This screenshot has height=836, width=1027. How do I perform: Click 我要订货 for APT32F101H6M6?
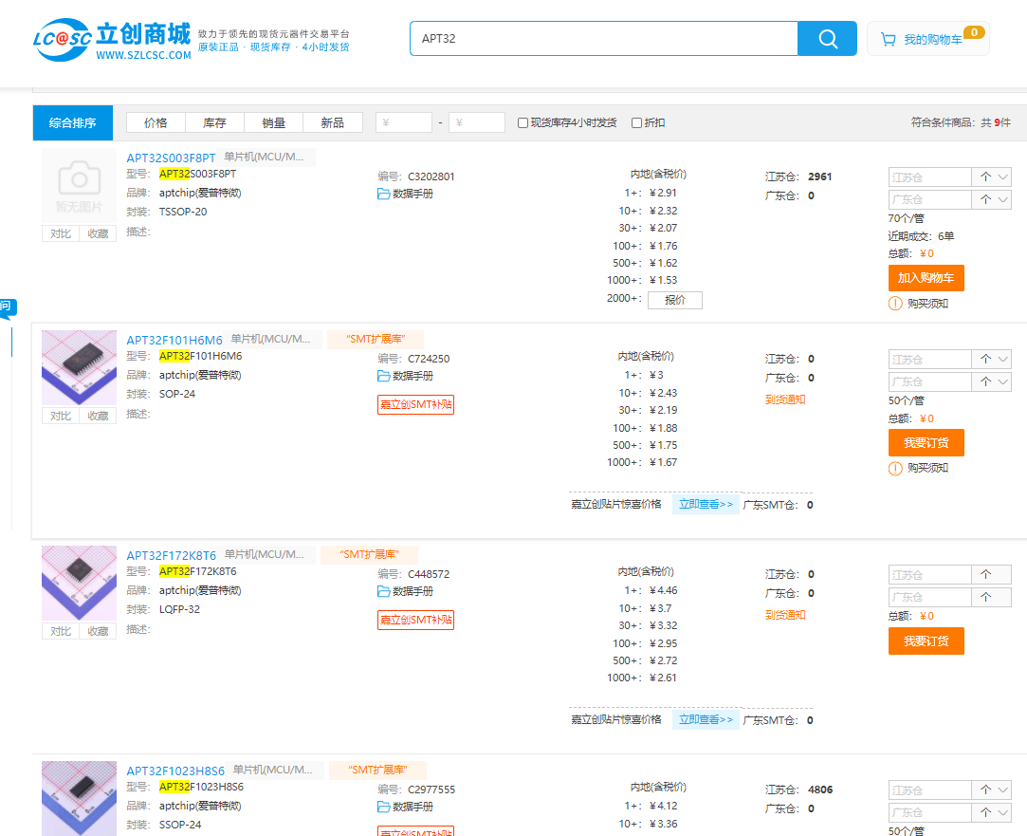tap(926, 443)
